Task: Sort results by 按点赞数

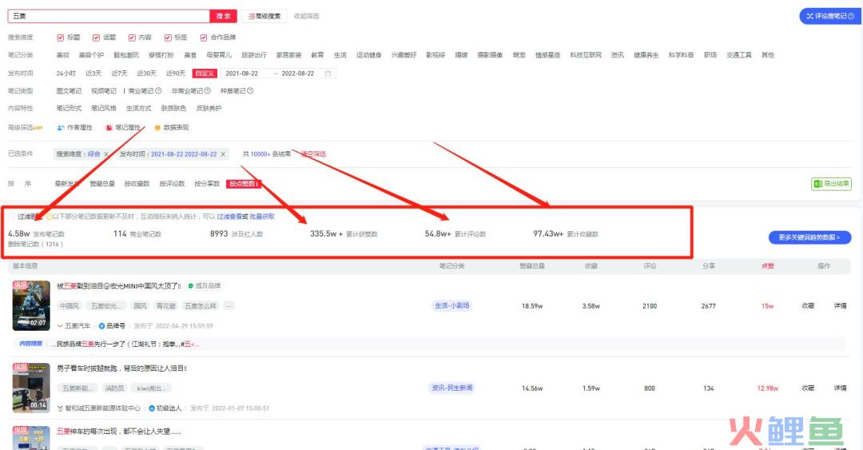Action: (243, 183)
